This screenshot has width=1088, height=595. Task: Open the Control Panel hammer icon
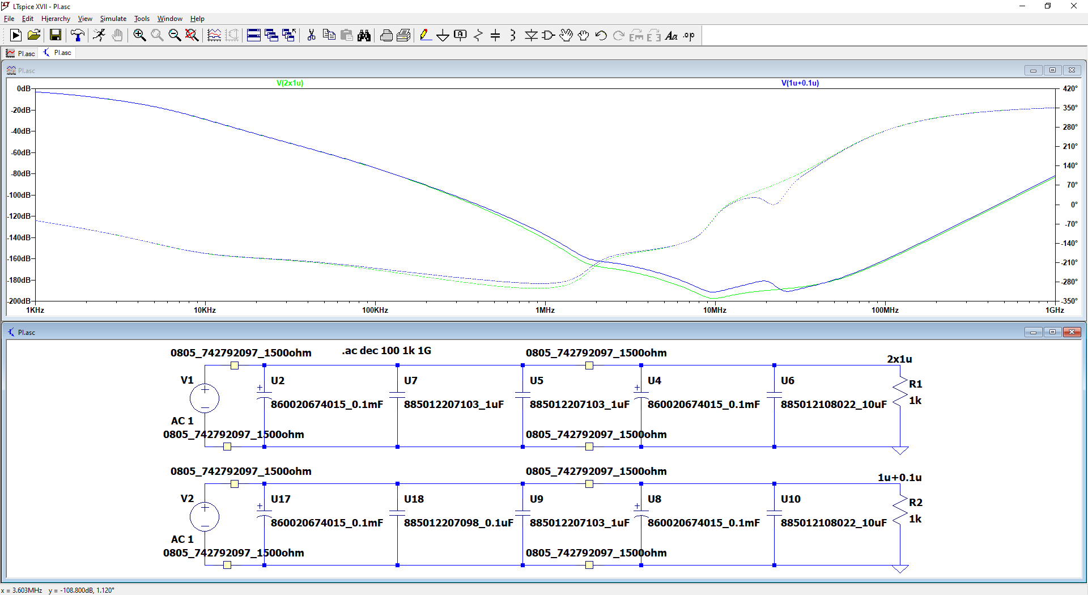click(78, 36)
